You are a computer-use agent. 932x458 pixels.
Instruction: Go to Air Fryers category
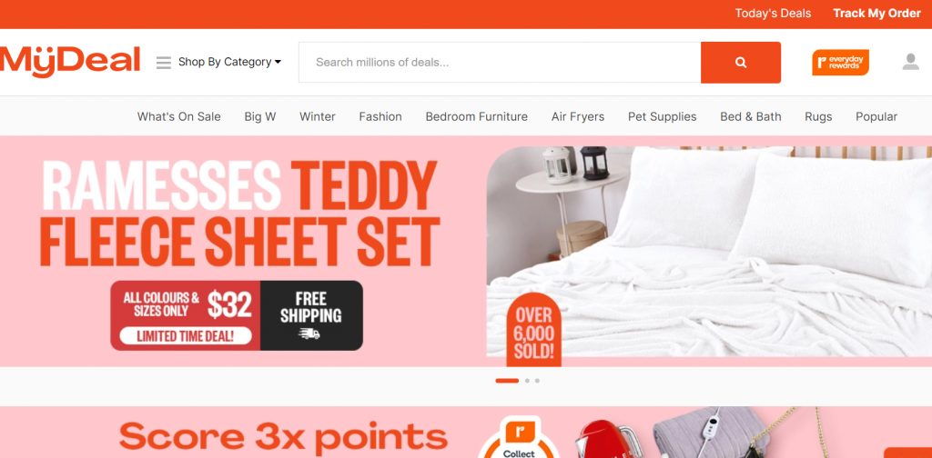[x=578, y=117]
